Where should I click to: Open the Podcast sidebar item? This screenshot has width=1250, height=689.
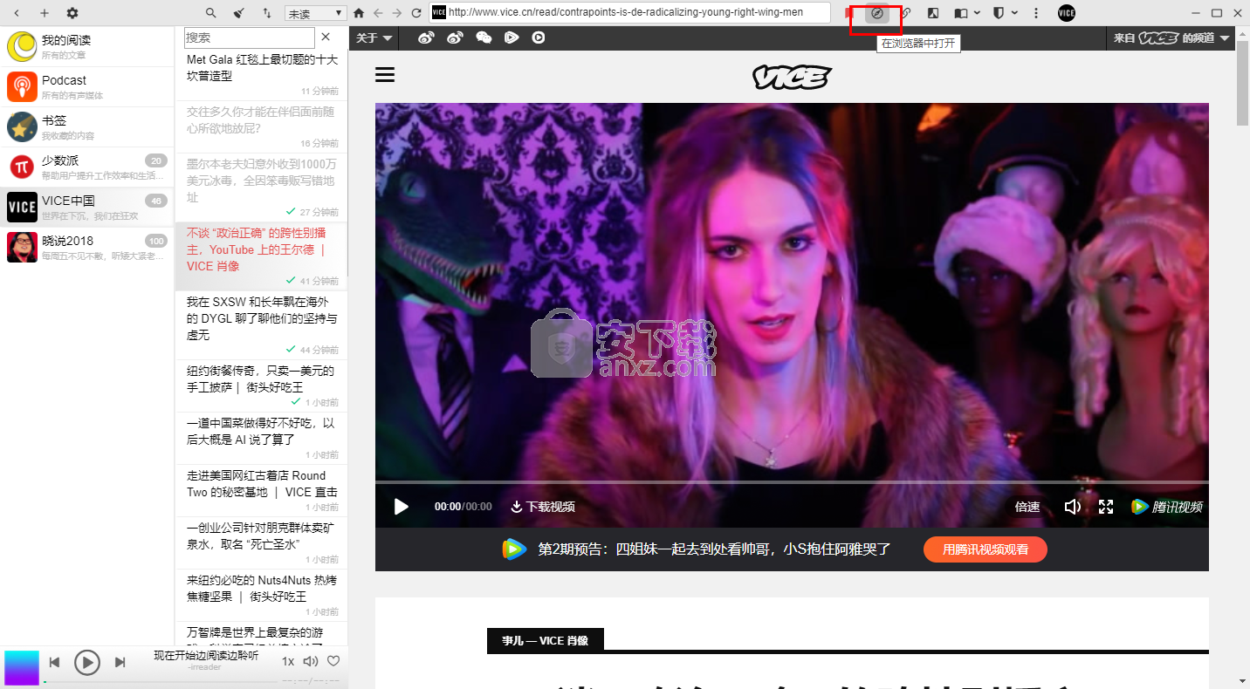pos(87,86)
